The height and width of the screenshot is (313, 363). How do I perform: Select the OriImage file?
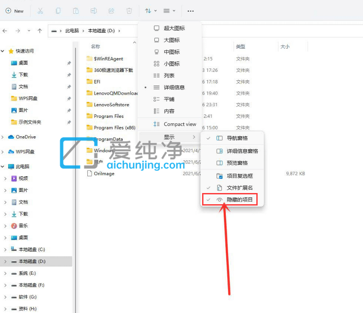coord(101,174)
